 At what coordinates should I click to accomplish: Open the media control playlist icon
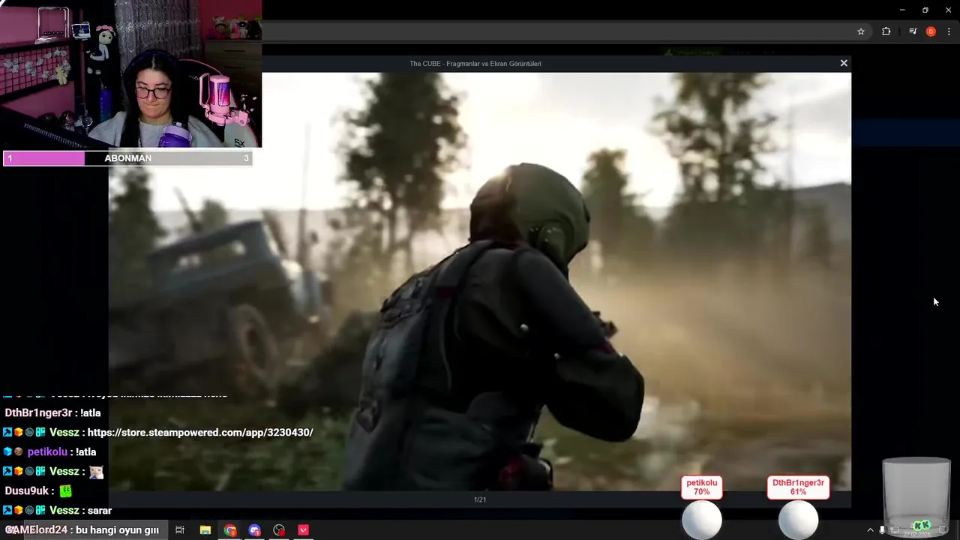tap(913, 31)
